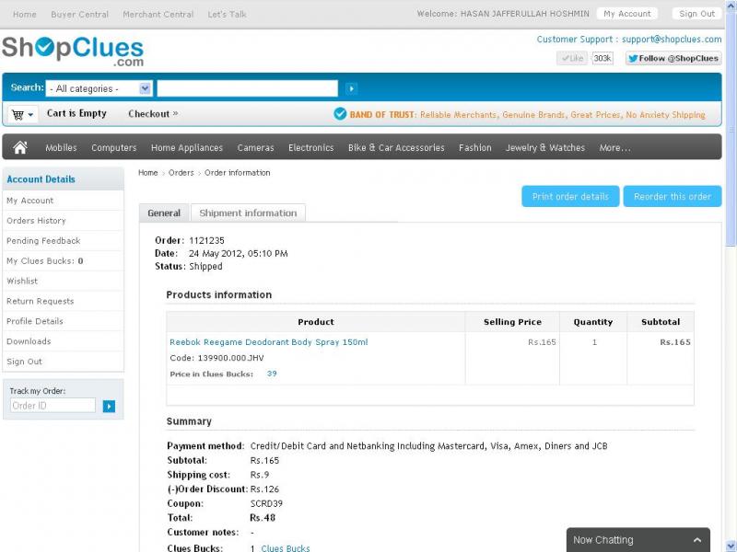Click Print order details button
This screenshot has width=737, height=552.
tap(570, 197)
